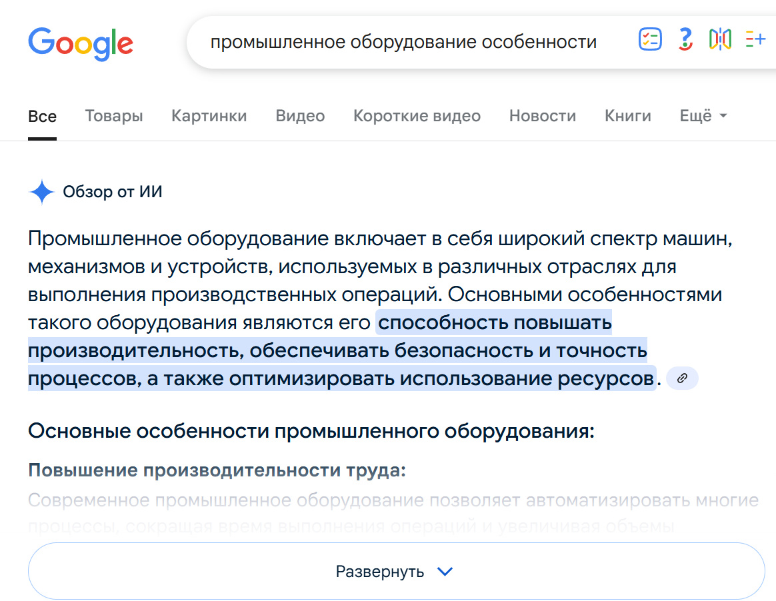Open the source citation link icon

[681, 378]
